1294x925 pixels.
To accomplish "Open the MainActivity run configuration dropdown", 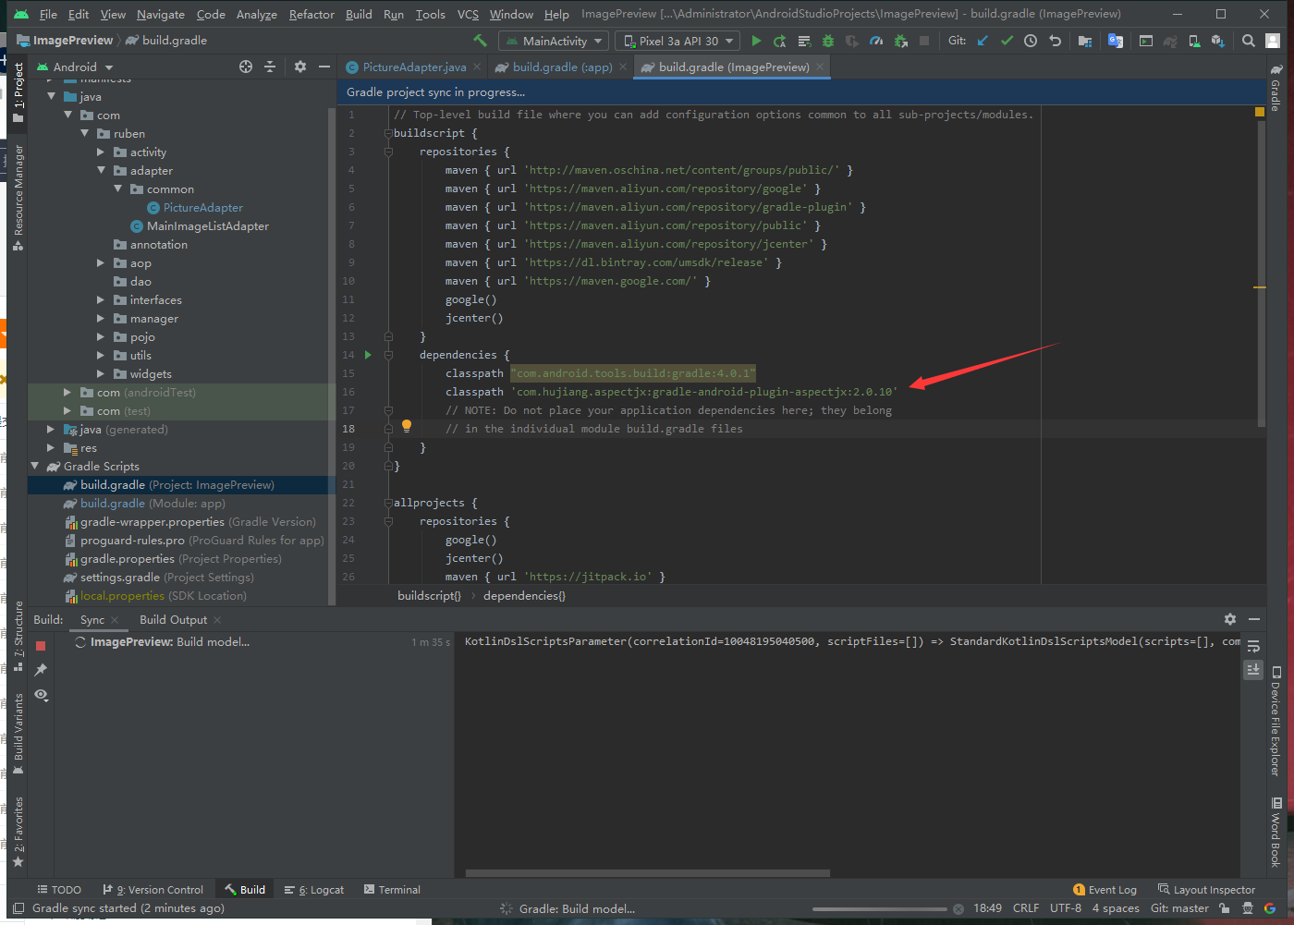I will click(554, 41).
